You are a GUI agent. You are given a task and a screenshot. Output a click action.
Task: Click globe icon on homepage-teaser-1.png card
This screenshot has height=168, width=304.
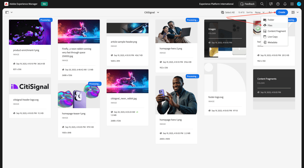pos(63,127)
